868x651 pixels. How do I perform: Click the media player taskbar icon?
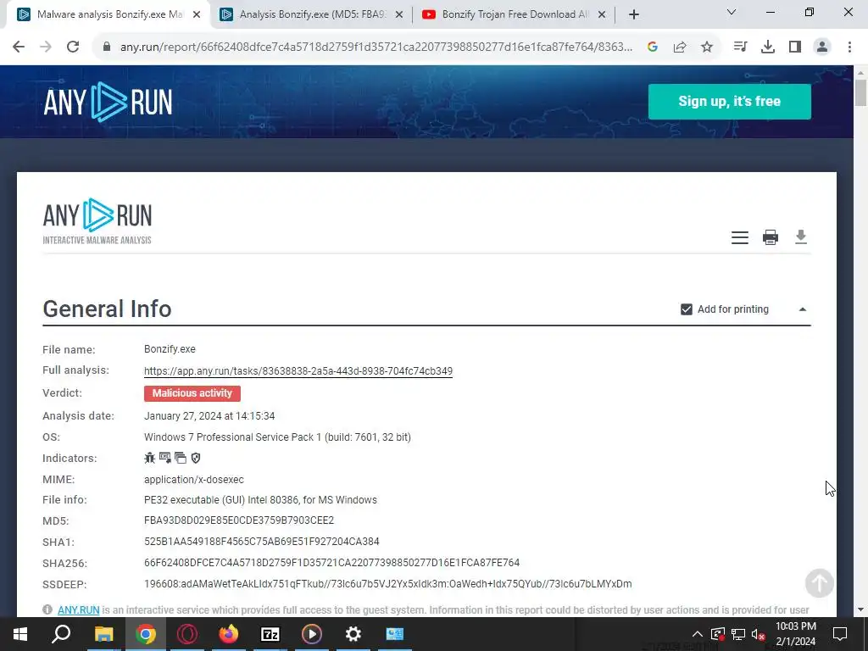[x=312, y=634]
